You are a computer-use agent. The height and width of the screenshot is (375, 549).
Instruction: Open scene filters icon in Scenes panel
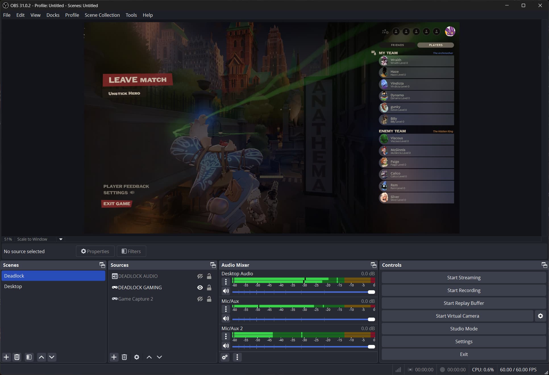[29, 357]
